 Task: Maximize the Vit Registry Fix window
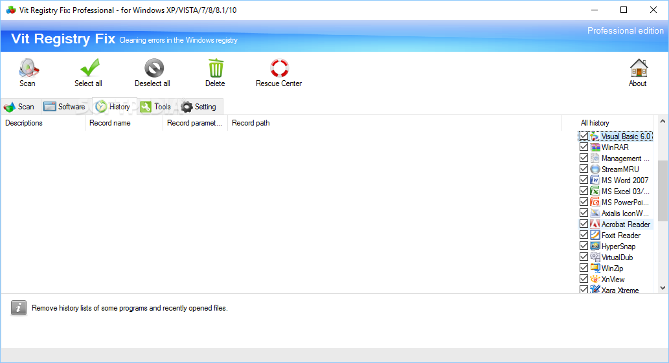coord(624,10)
